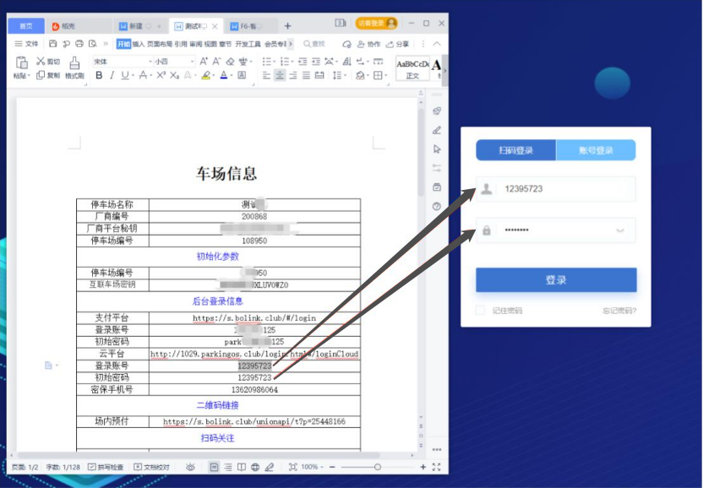
Task: Click the 忘记密码? forgot password link
Action: coord(619,311)
